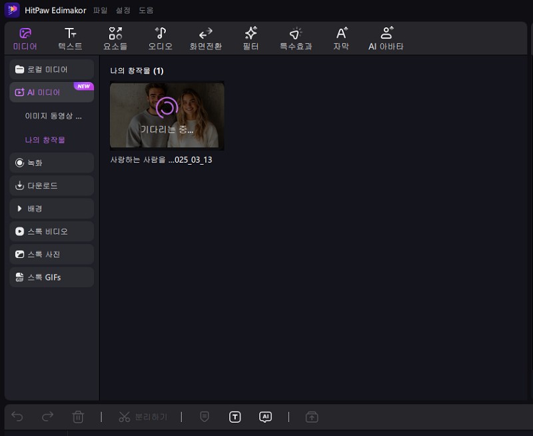Open the 파일 (File) menu
The width and height of the screenshot is (533, 436).
100,11
